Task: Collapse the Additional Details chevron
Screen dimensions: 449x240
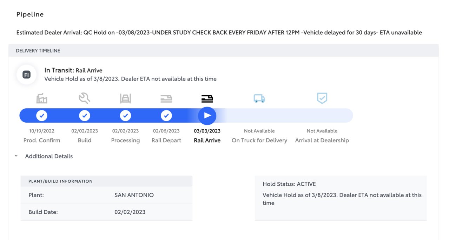Action: pyautogui.click(x=16, y=156)
